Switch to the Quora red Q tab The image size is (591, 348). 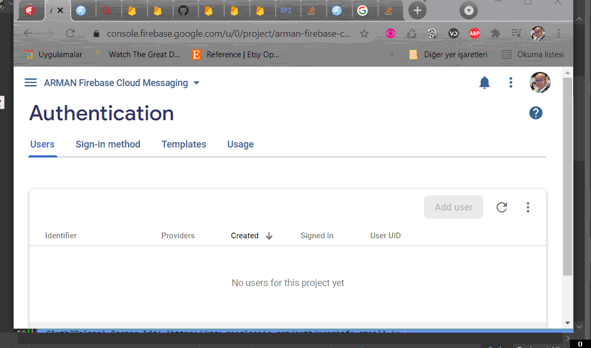coord(106,10)
